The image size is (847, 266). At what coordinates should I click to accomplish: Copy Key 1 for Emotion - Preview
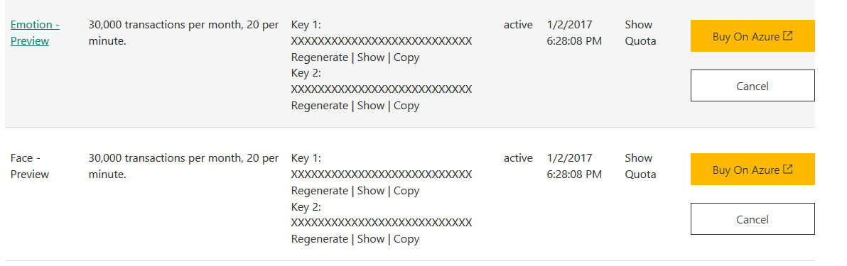tap(406, 57)
